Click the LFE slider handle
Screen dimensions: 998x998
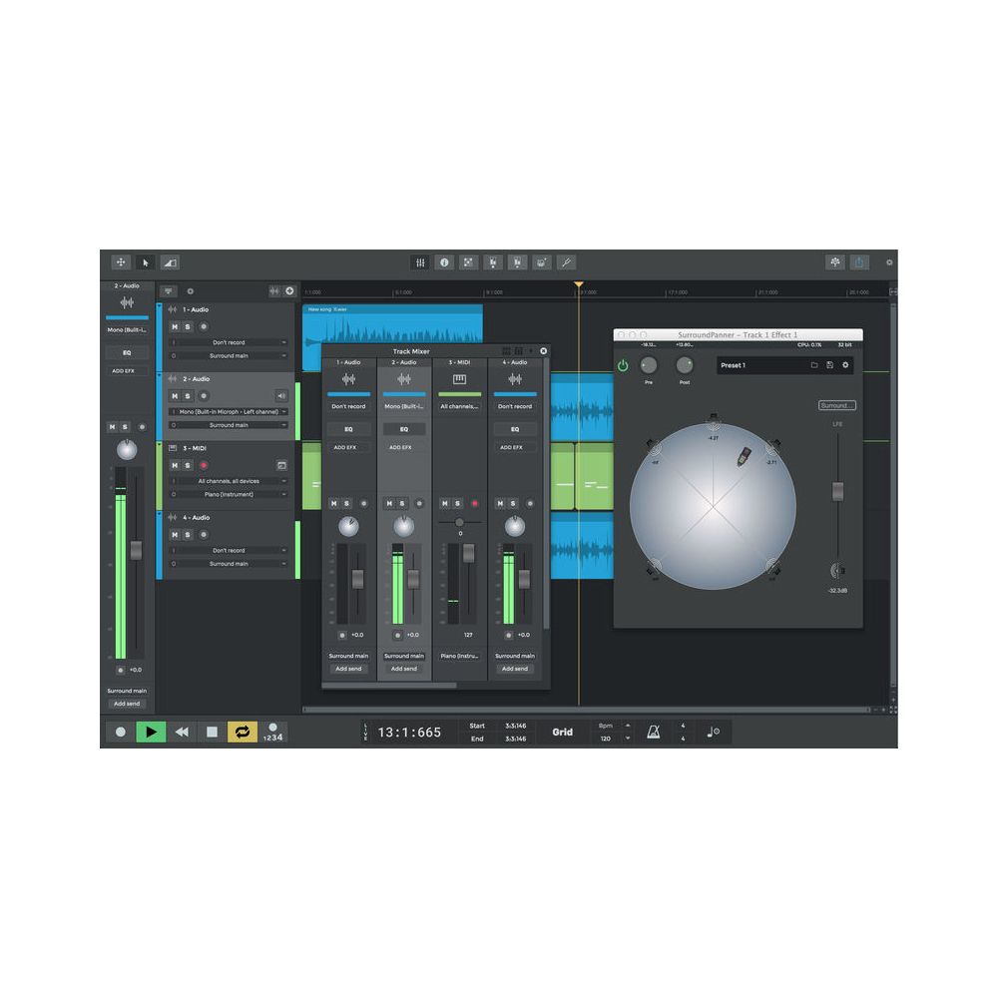point(838,490)
